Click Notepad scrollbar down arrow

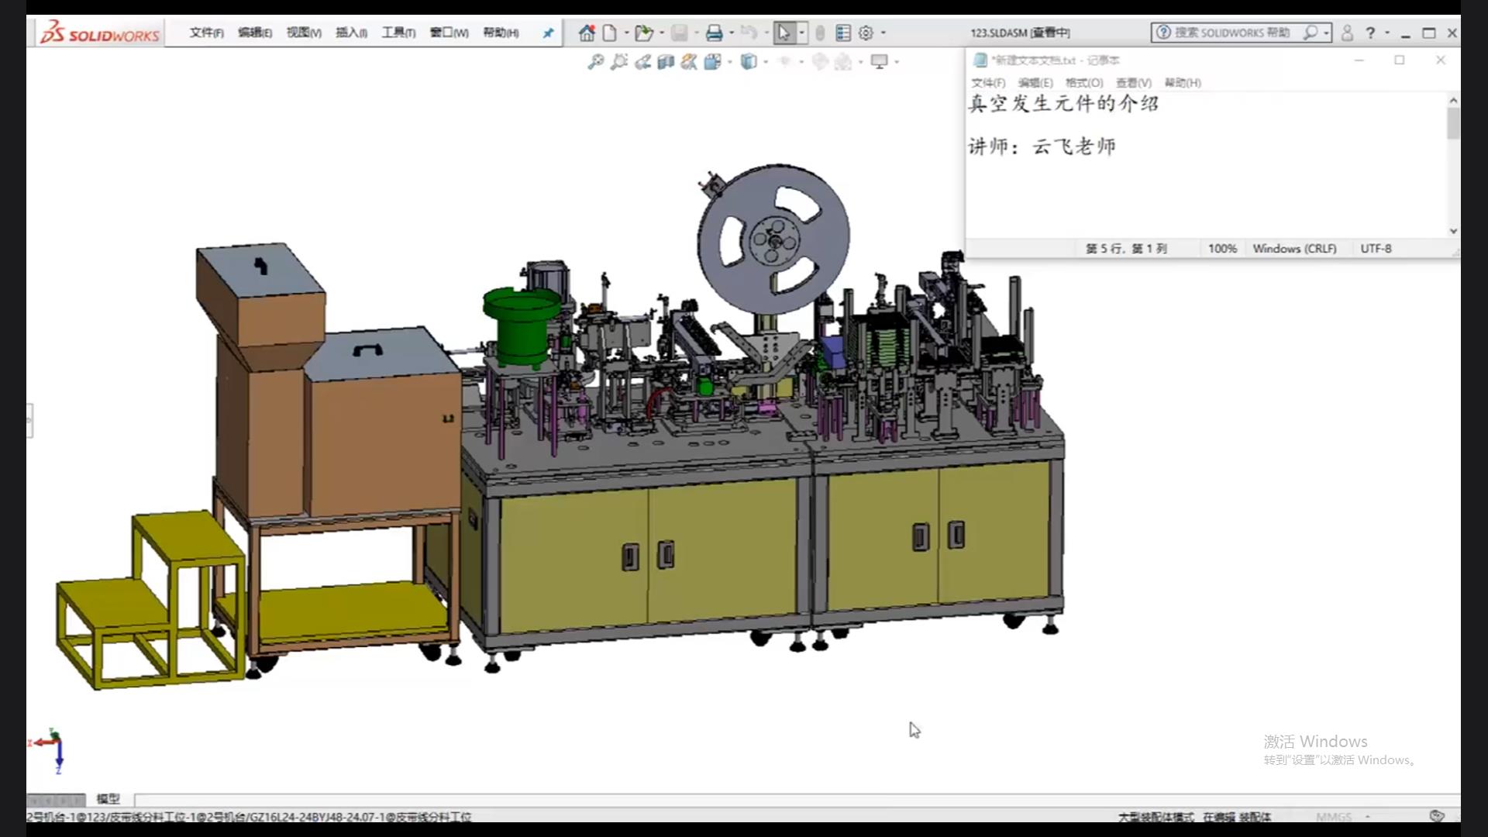pyautogui.click(x=1453, y=231)
